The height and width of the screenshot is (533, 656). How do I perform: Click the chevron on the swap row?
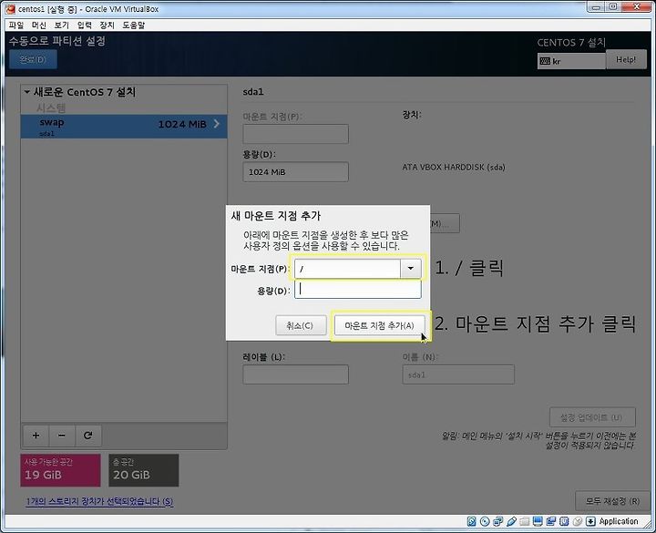217,124
